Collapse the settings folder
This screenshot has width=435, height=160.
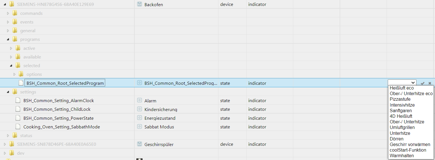pyautogui.click(x=8, y=92)
